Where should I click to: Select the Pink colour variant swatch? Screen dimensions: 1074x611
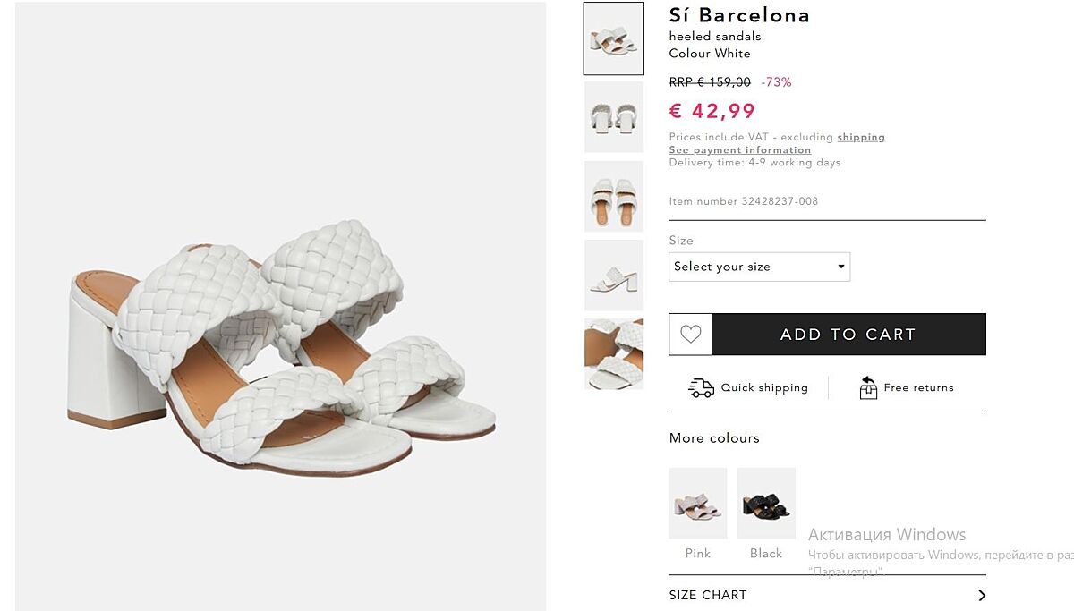tap(698, 504)
